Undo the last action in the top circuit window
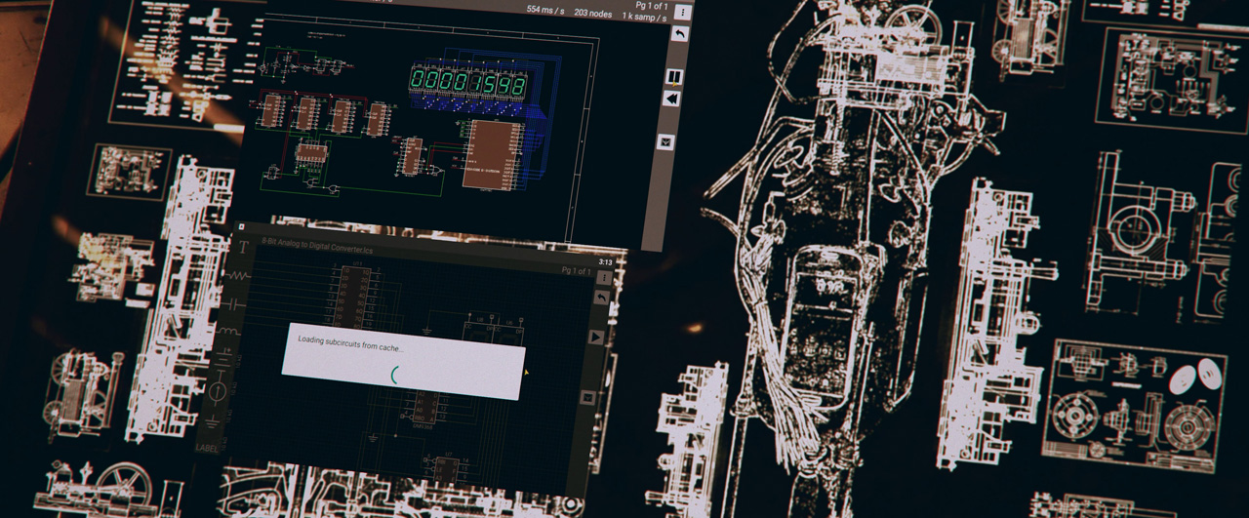 [x=679, y=34]
